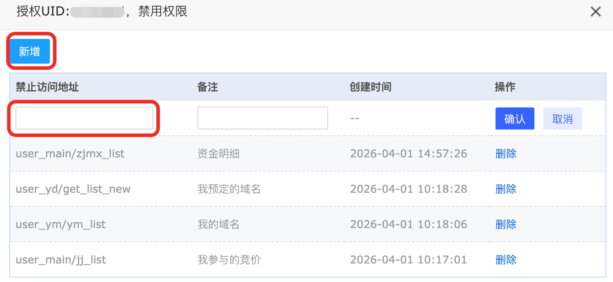Delete the user_main/jj_list row
The width and height of the screenshot is (613, 282).
click(506, 260)
